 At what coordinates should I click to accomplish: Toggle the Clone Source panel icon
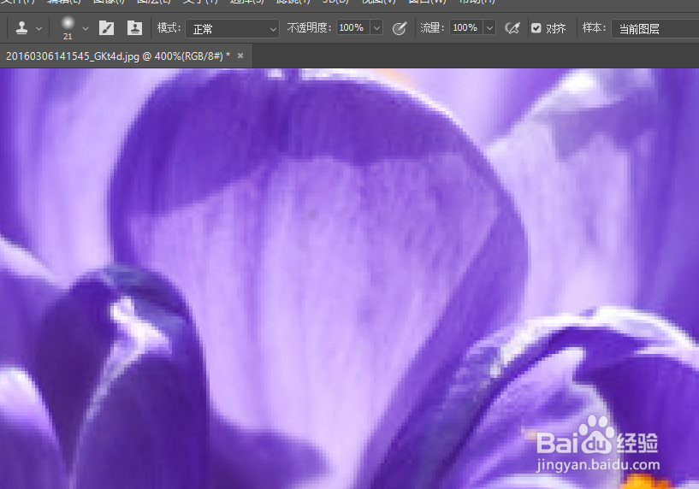pos(134,28)
